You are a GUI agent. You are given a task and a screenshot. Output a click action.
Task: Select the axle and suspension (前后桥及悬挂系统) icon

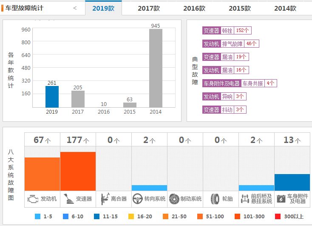tap(244, 198)
